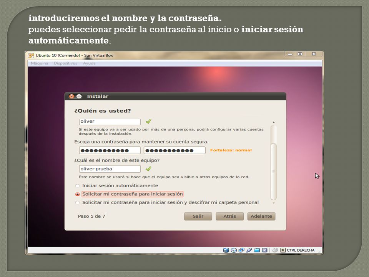Open the Dispositivos menu
The height and width of the screenshot is (277, 369).
coord(65,63)
